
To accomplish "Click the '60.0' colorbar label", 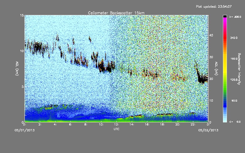I will 234,101.
